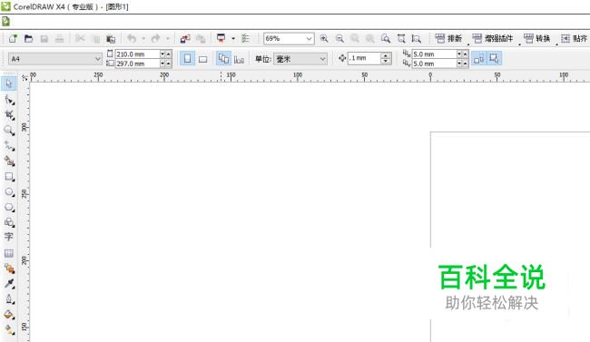Increase nudge offset .1 mm spinner
The height and width of the screenshot is (342, 590).
pyautogui.click(x=385, y=55)
